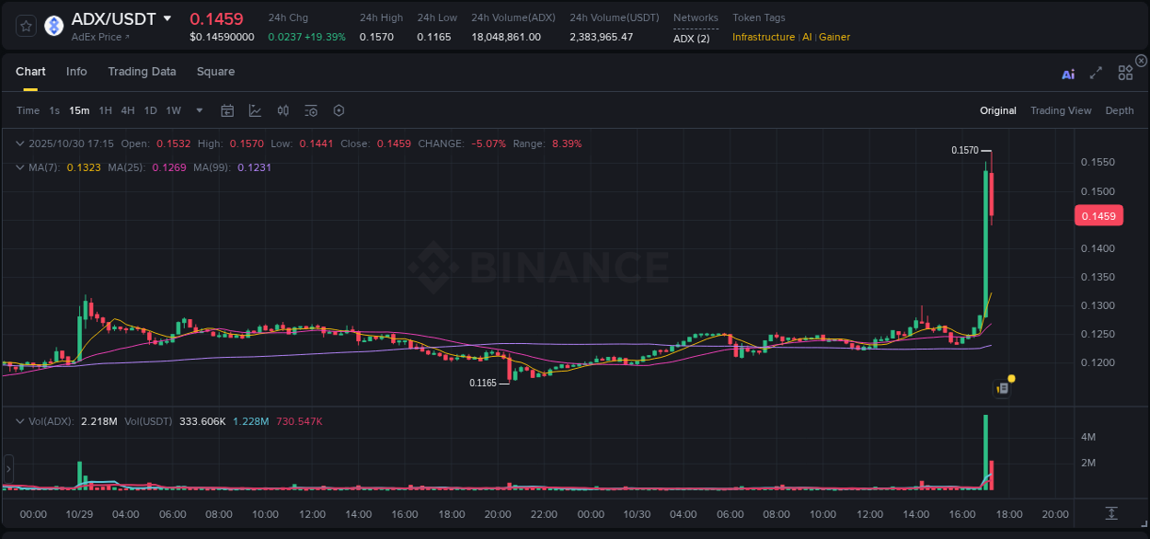Select the go-to-date calendar icon
Viewport: 1150px width, 539px height.
(x=227, y=109)
